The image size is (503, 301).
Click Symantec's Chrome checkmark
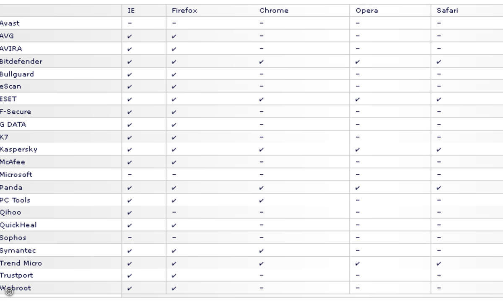pyautogui.click(x=262, y=251)
